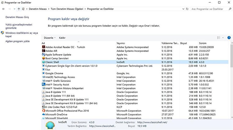Focus the Ara: Programlar ve Özellikler search field

pyautogui.click(x=209, y=9)
